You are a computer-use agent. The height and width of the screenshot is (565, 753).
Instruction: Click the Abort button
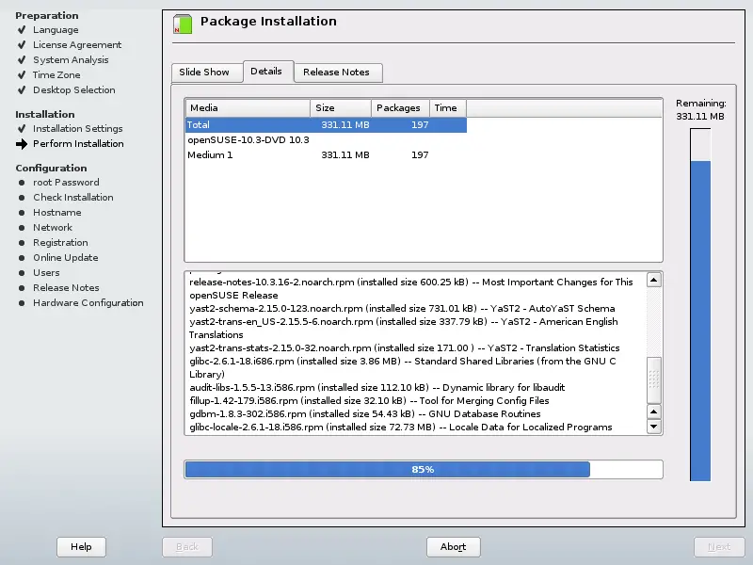454,547
